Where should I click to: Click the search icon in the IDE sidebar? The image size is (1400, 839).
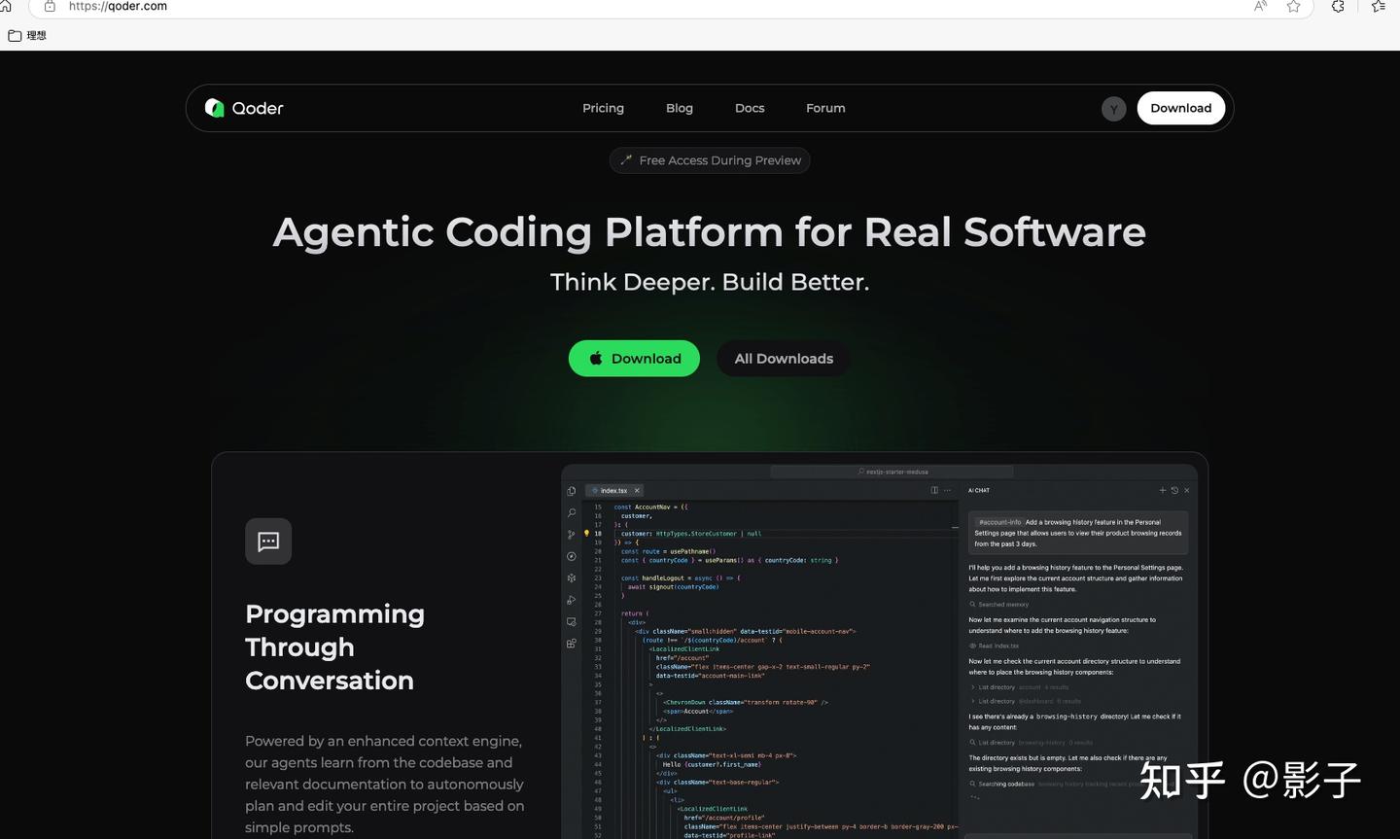click(572, 512)
